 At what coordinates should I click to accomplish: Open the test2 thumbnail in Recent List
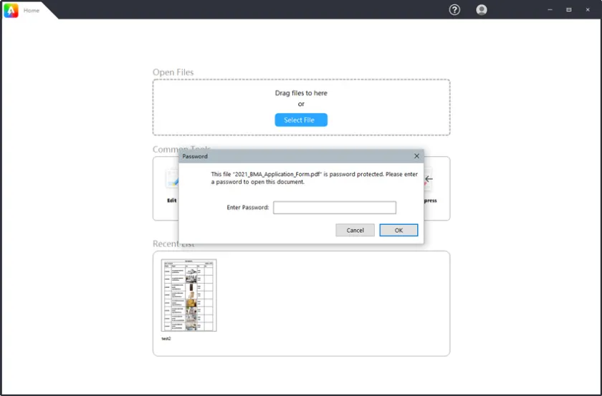tap(188, 295)
